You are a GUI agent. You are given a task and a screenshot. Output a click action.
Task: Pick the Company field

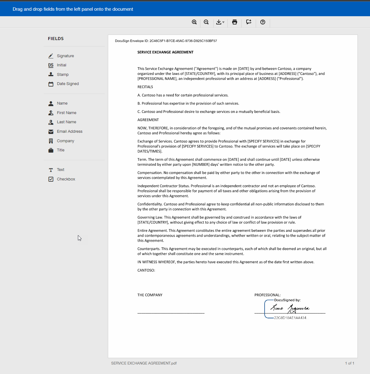[x=65, y=141]
